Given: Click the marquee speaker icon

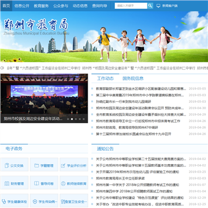Looking at the screenshot, I should 2,68.
